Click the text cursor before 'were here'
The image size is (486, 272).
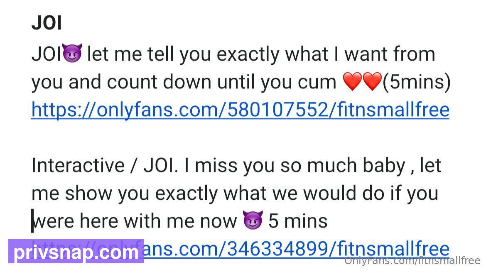32,221
